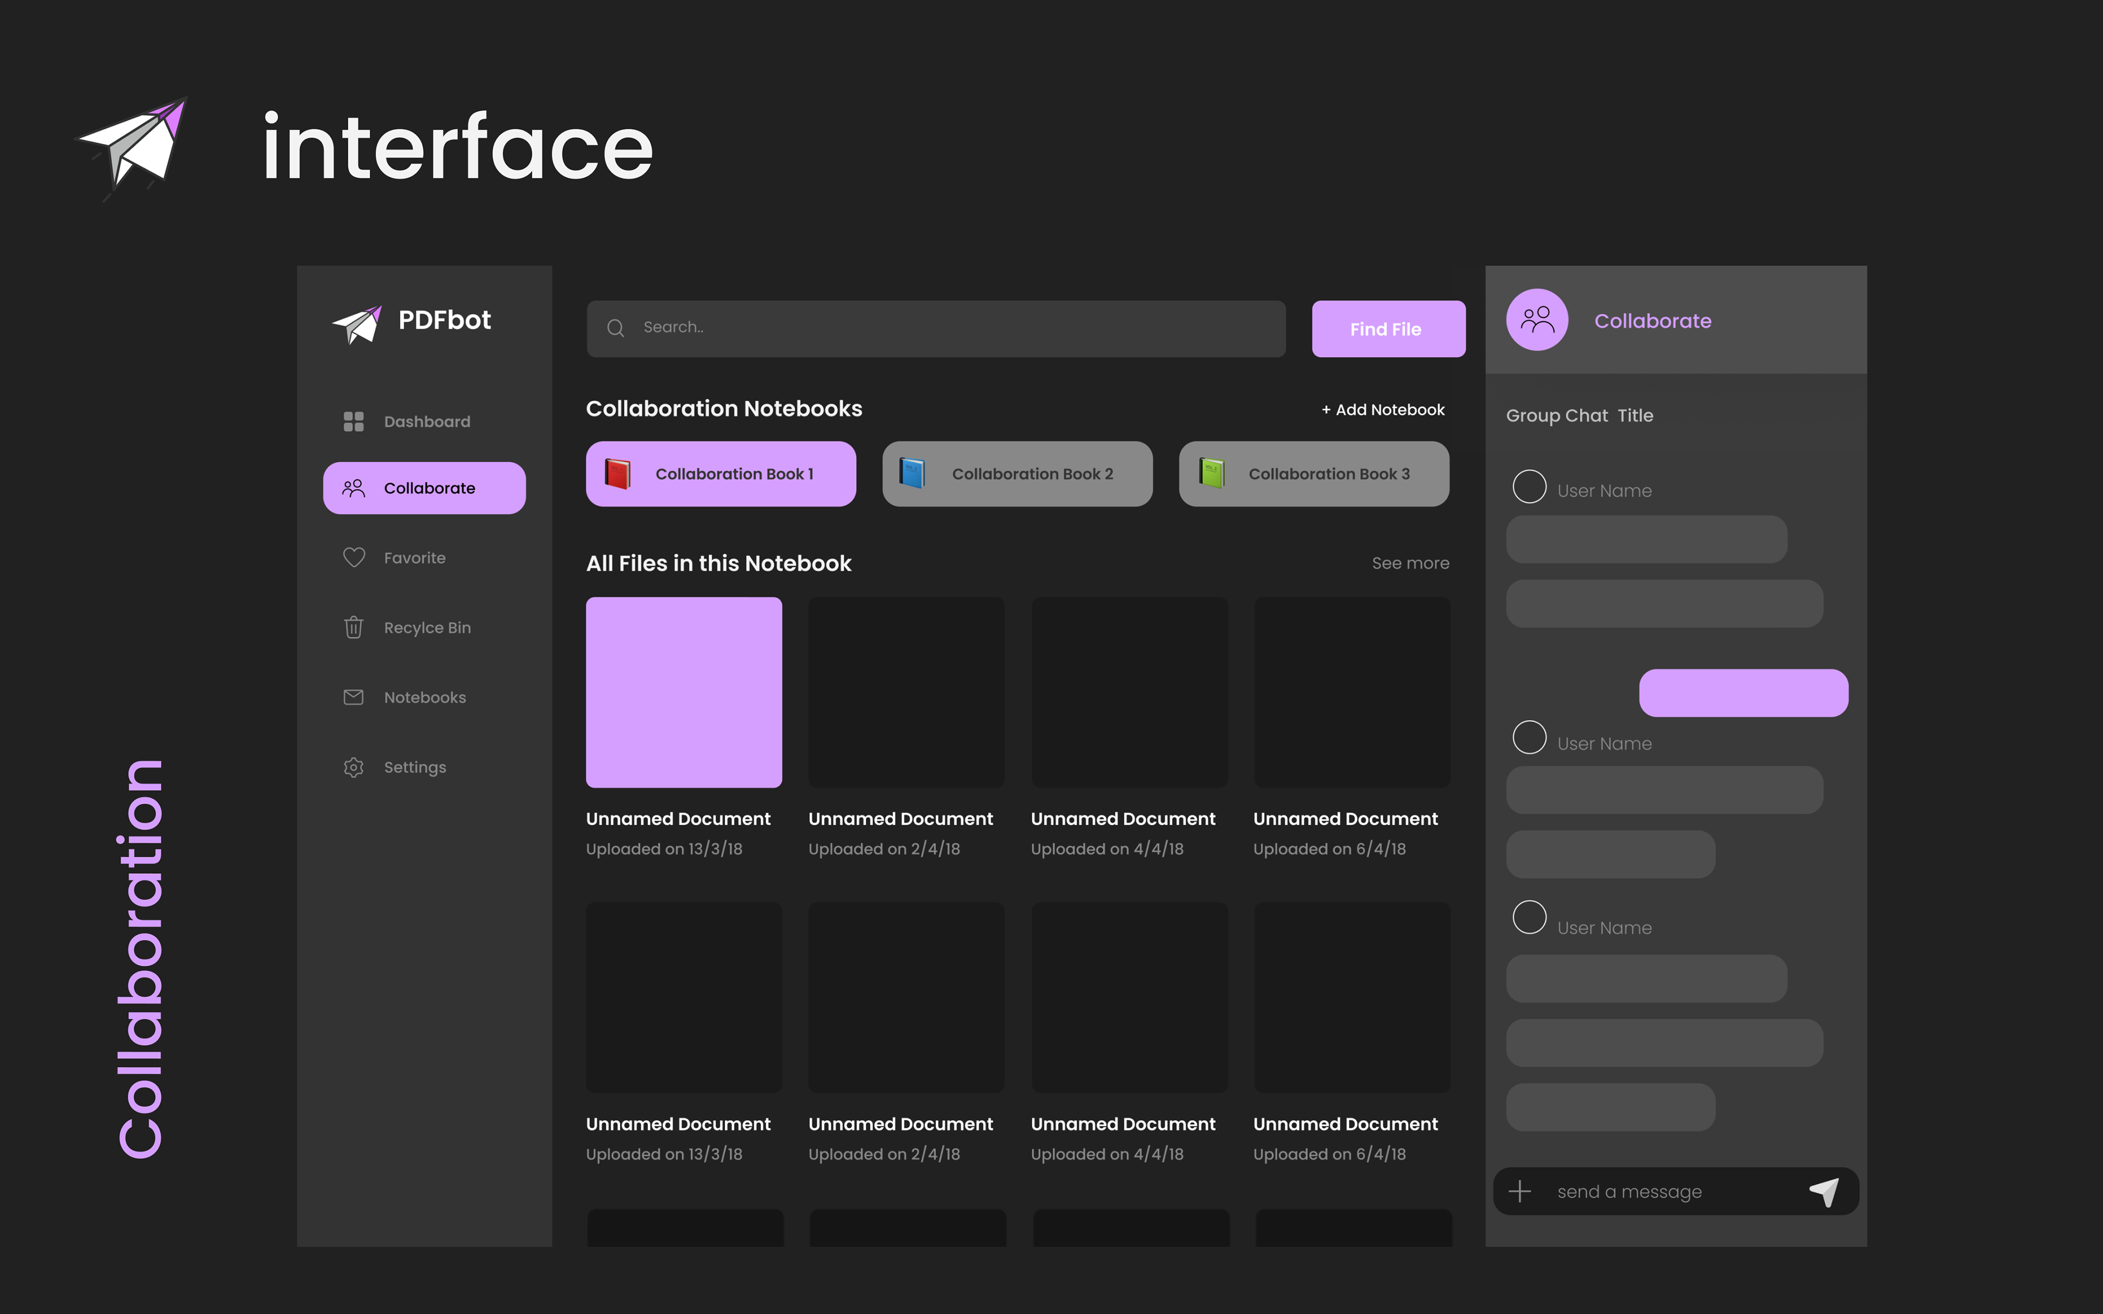Image resolution: width=2103 pixels, height=1314 pixels.
Task: Open the highlighted purple document thumbnail
Action: coord(684,693)
